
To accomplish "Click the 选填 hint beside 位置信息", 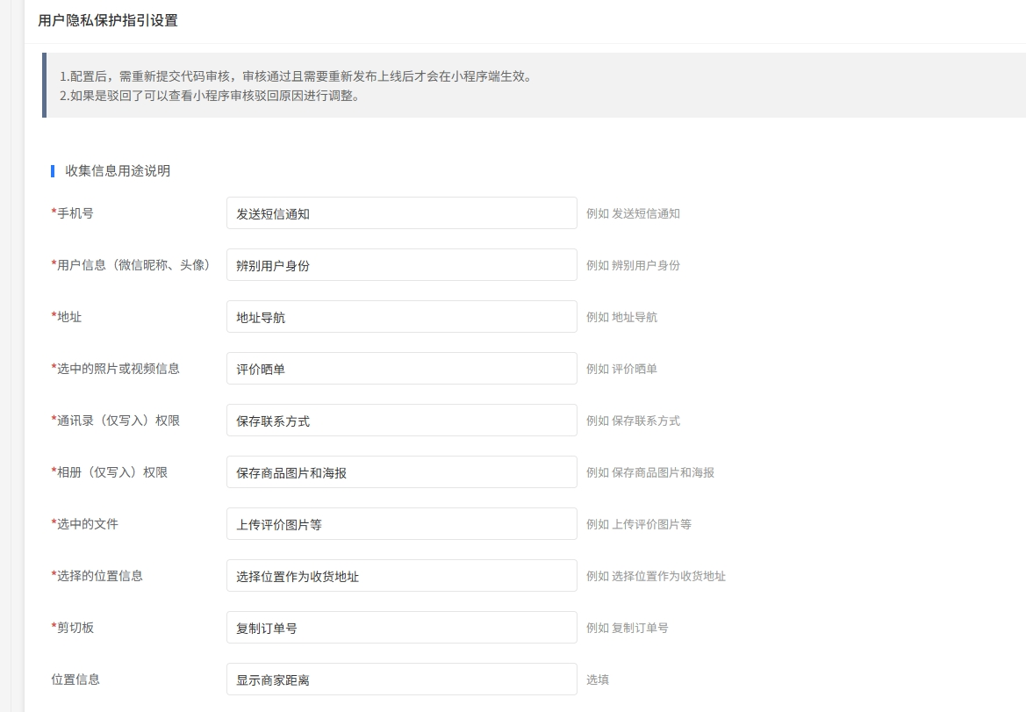I will click(598, 680).
